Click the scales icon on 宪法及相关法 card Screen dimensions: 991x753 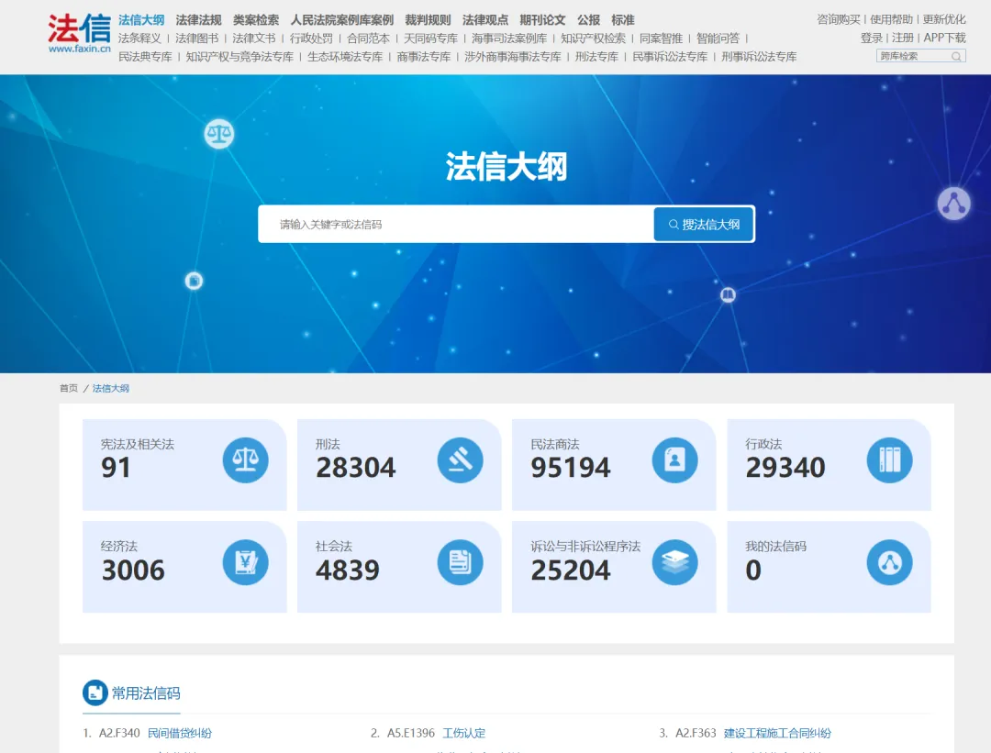point(245,460)
